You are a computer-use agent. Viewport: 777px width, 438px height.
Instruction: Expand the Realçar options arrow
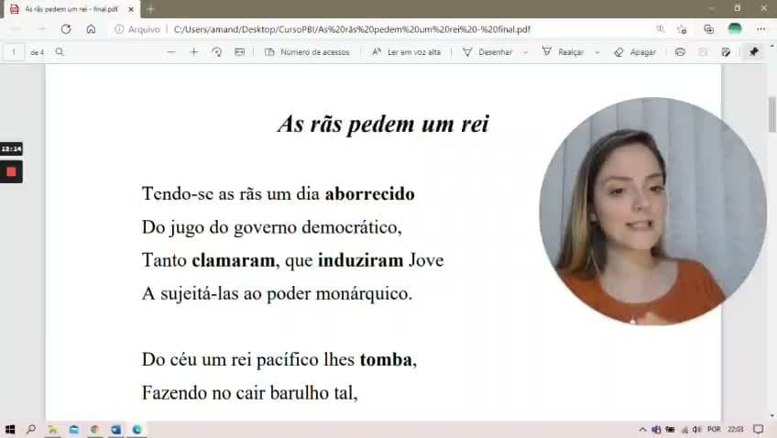click(597, 52)
